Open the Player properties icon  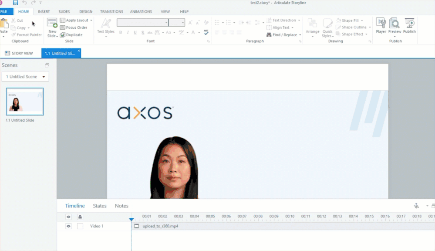click(x=381, y=25)
